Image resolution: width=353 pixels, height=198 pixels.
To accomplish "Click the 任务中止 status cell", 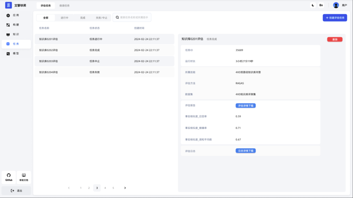I will (x=94, y=61).
